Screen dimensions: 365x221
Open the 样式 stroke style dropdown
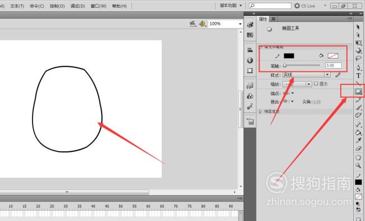pos(307,75)
